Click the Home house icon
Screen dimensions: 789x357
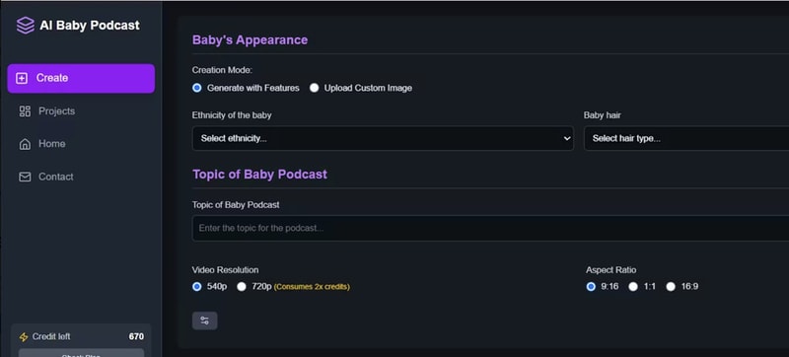click(25, 144)
